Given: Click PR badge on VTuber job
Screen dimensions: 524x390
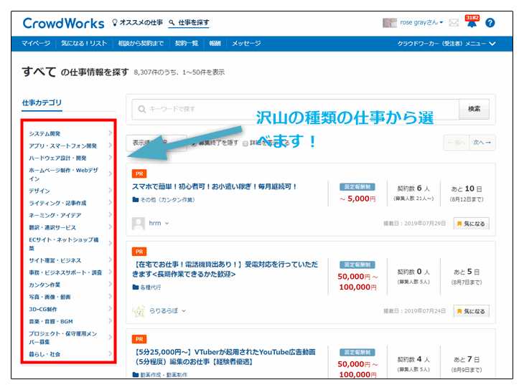Looking at the screenshot, I should (x=139, y=339).
